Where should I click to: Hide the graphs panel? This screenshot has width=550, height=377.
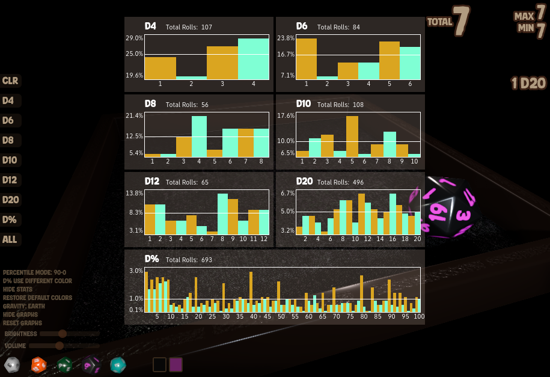(x=20, y=314)
